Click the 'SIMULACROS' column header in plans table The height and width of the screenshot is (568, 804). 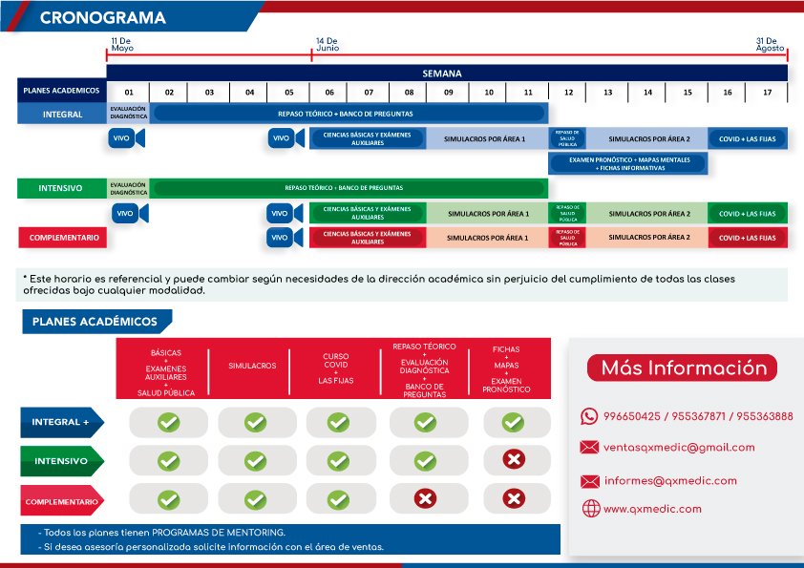(x=252, y=366)
